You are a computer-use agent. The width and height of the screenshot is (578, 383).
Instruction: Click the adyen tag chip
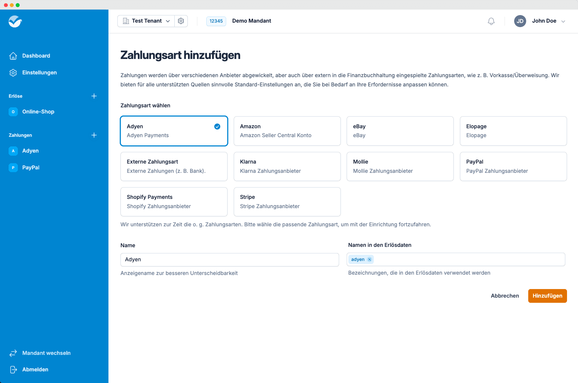361,259
